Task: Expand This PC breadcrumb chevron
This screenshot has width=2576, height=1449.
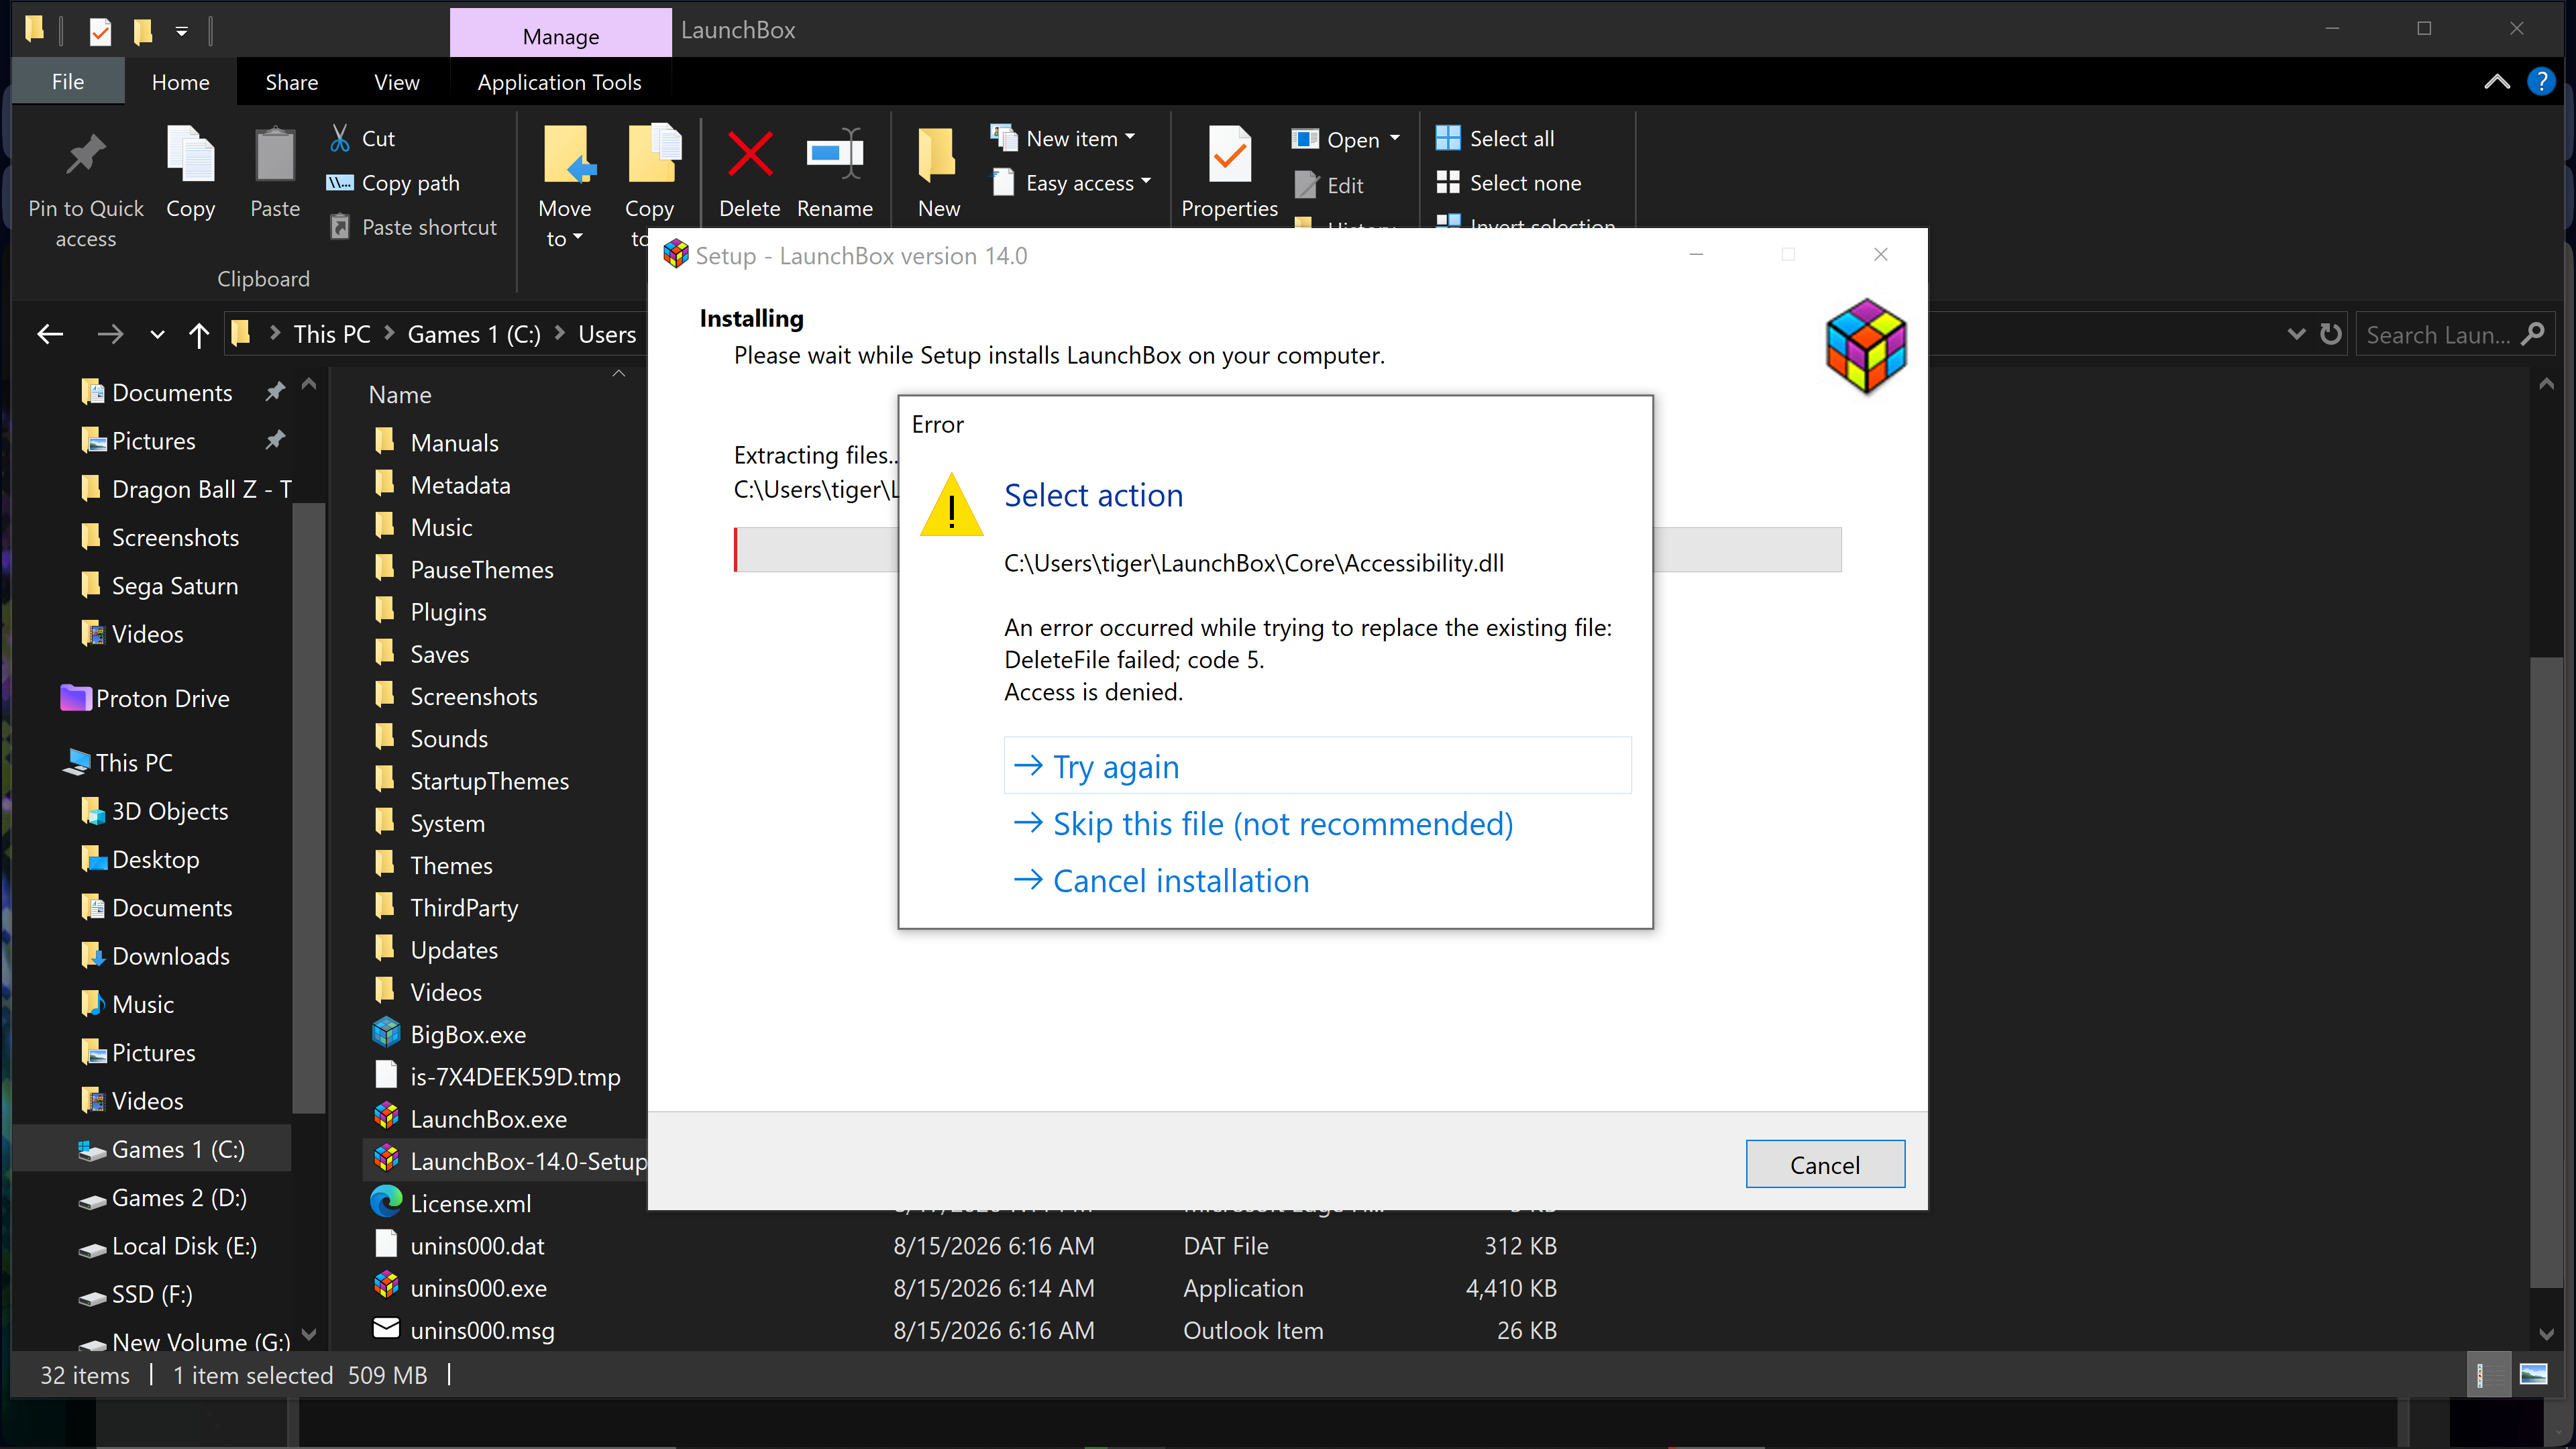Action: click(389, 334)
